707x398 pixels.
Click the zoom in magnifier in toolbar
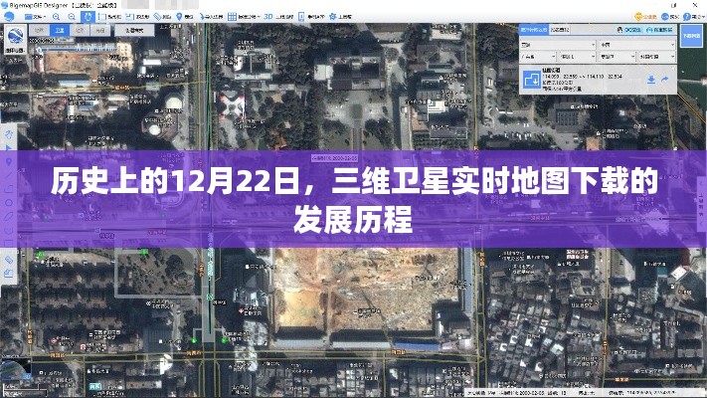(x=56, y=17)
